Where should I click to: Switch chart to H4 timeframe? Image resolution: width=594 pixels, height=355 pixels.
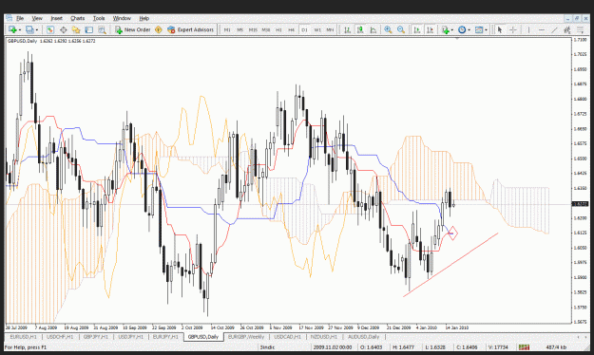292,29
